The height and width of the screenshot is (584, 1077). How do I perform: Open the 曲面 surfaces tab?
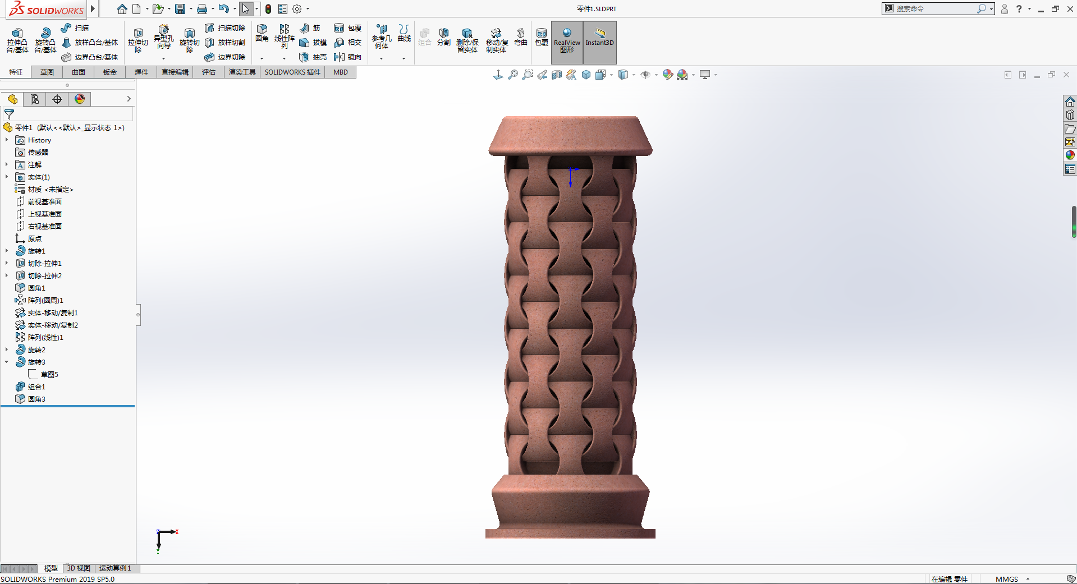coord(79,72)
